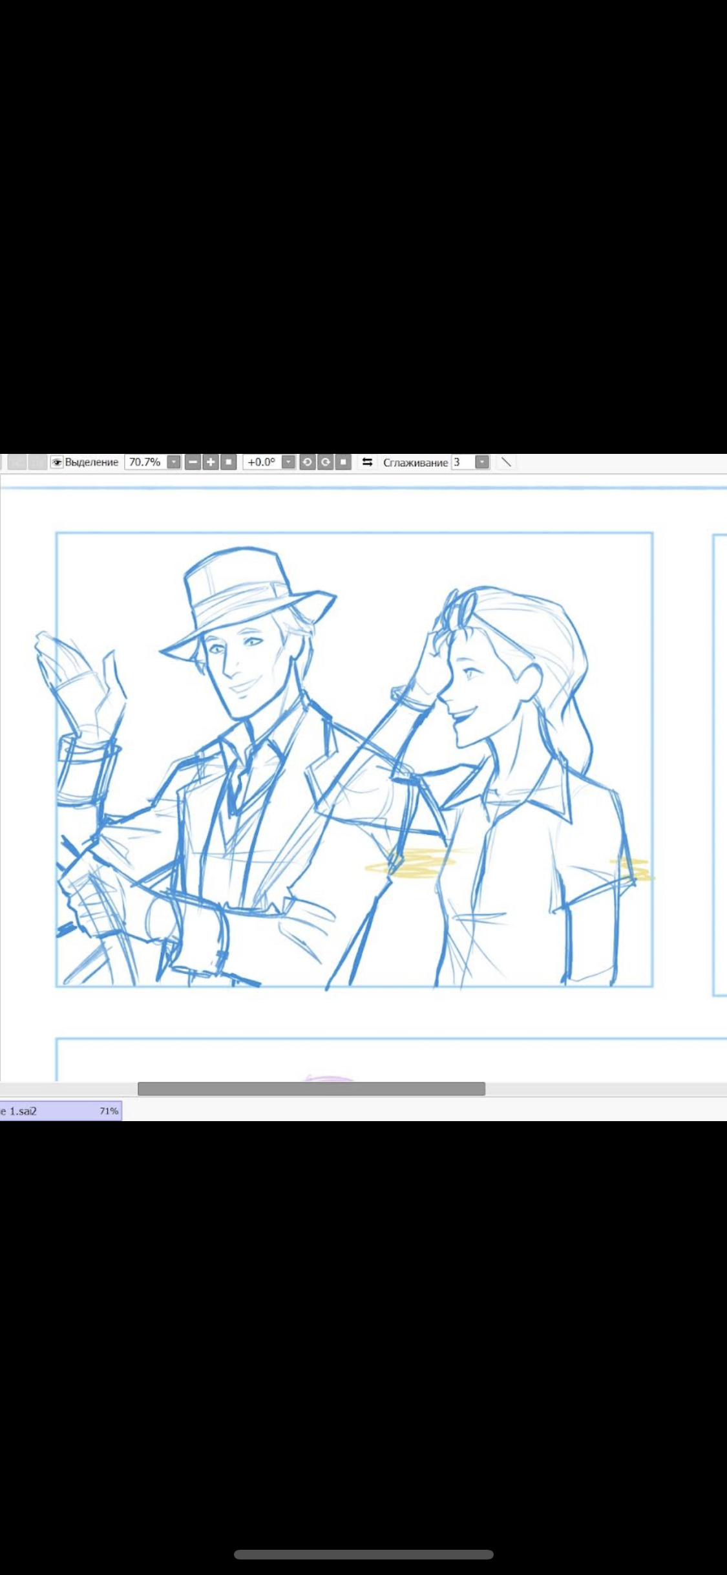Click the horizontal canvas scrollbar thumb
727x1575 pixels.
click(x=311, y=1089)
